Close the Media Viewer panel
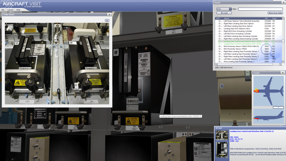This screenshot has width=286, height=161. pyautogui.click(x=109, y=15)
